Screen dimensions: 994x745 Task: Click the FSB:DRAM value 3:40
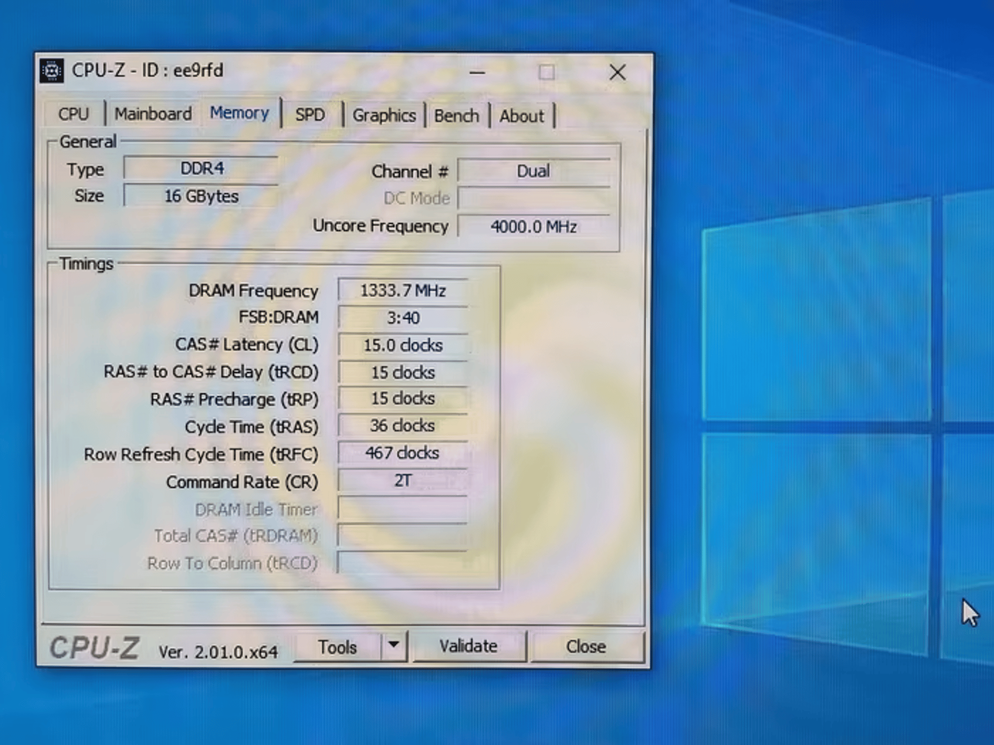pos(403,318)
